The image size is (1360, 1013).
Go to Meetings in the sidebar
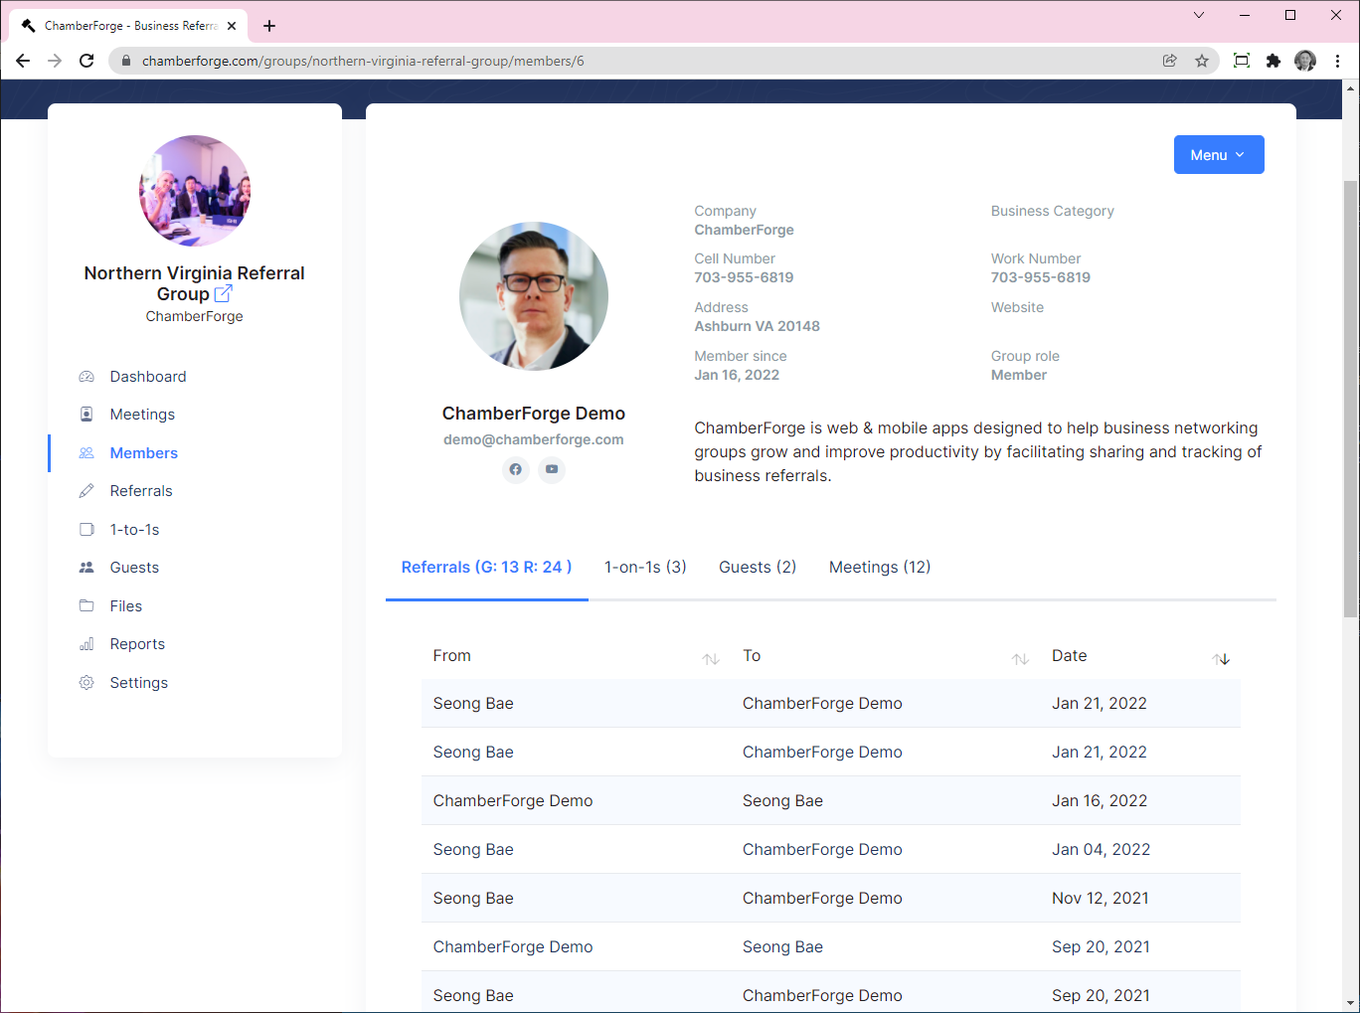pos(142,415)
